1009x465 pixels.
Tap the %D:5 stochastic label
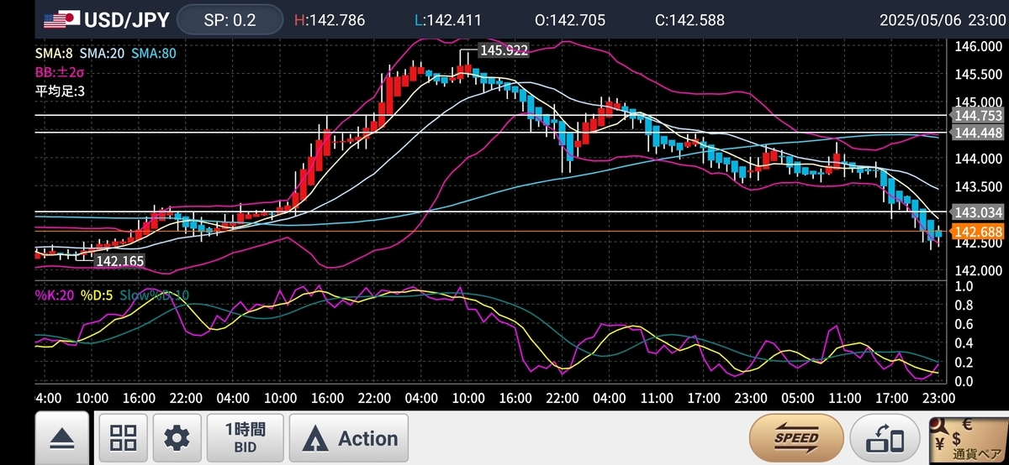[x=97, y=295]
